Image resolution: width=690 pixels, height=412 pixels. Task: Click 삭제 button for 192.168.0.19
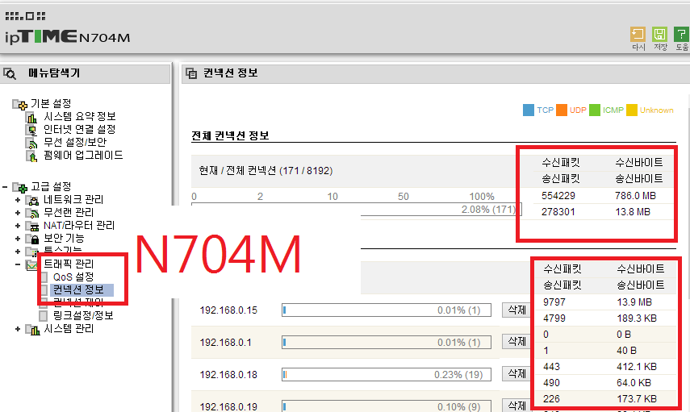(x=516, y=406)
